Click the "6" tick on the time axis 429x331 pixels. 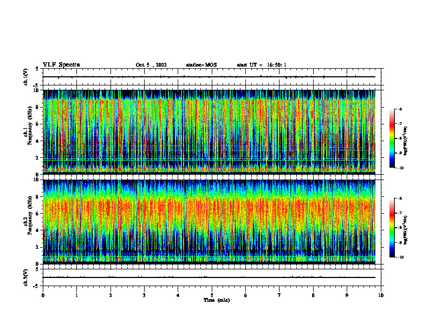pos(246,295)
